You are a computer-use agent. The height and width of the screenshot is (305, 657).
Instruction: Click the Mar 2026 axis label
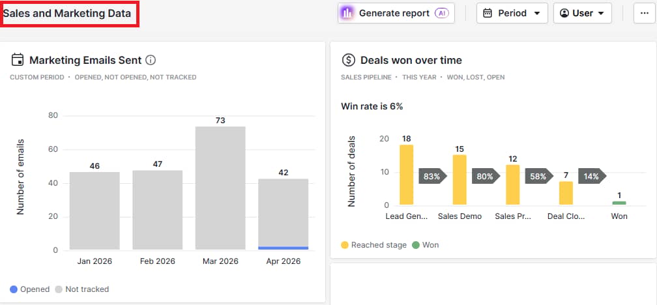pyautogui.click(x=220, y=261)
